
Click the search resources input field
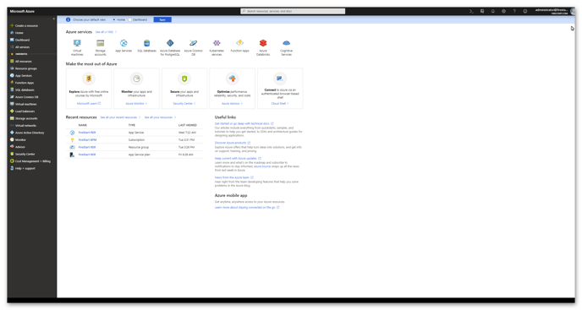[293, 11]
